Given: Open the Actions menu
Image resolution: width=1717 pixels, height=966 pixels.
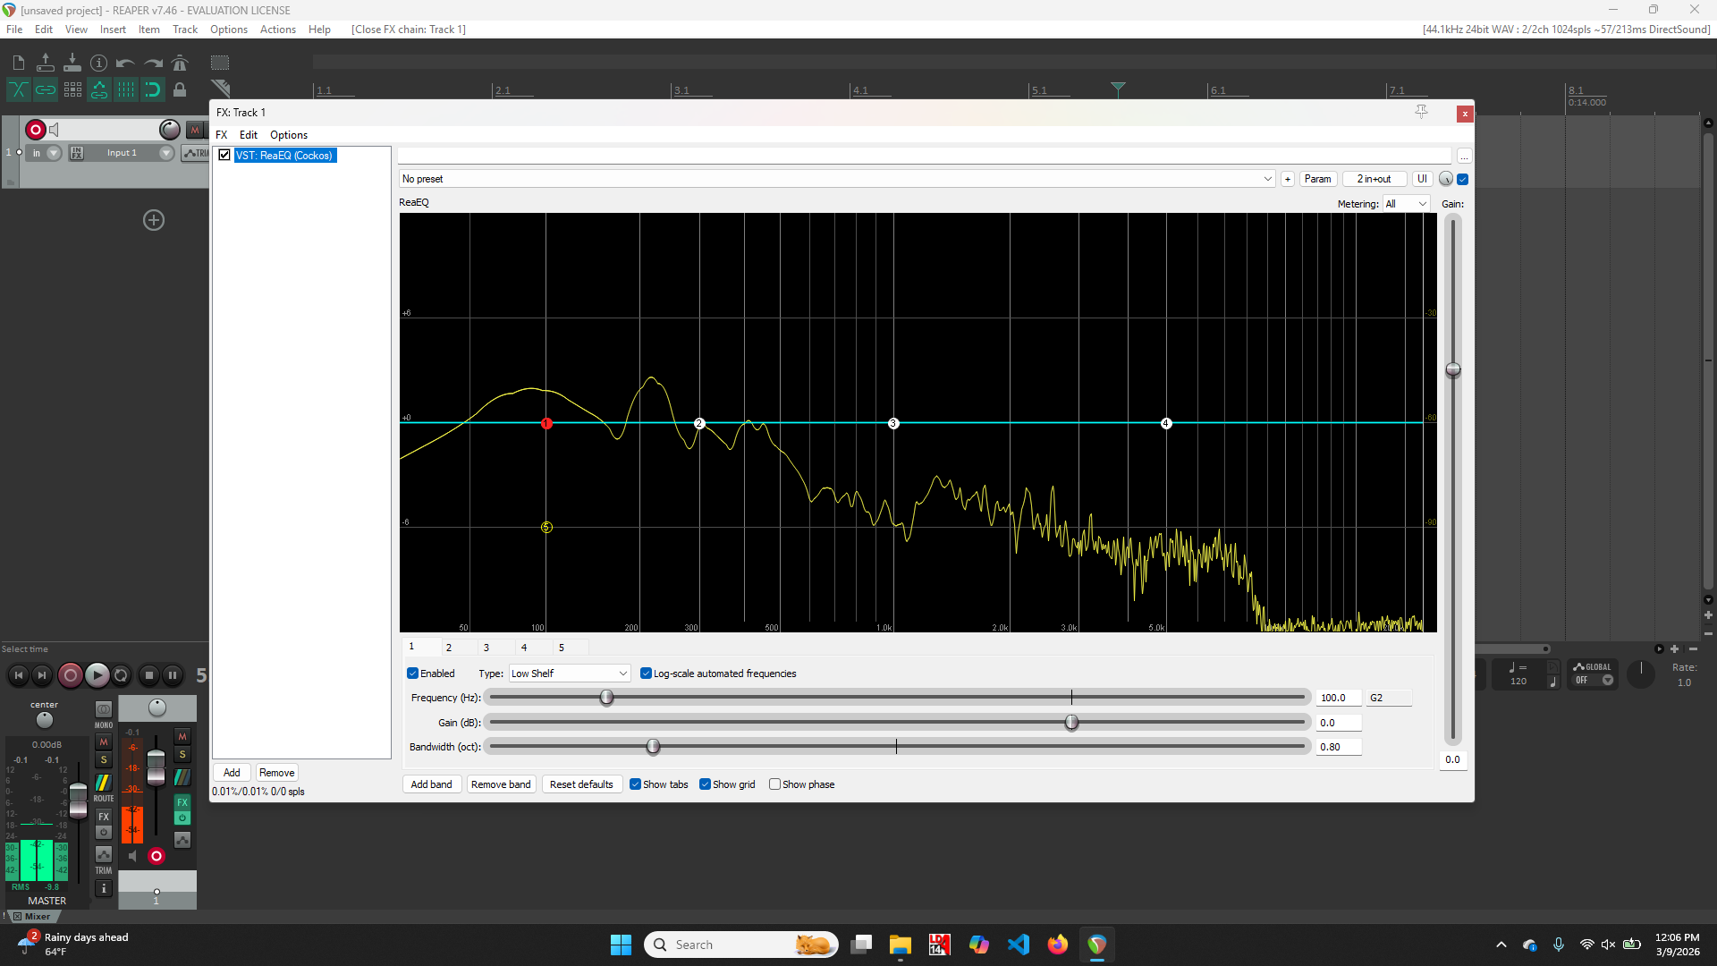Looking at the screenshot, I should [277, 30].
